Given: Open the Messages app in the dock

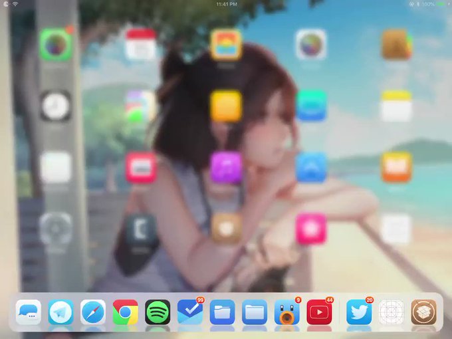Looking at the screenshot, I should (x=28, y=312).
